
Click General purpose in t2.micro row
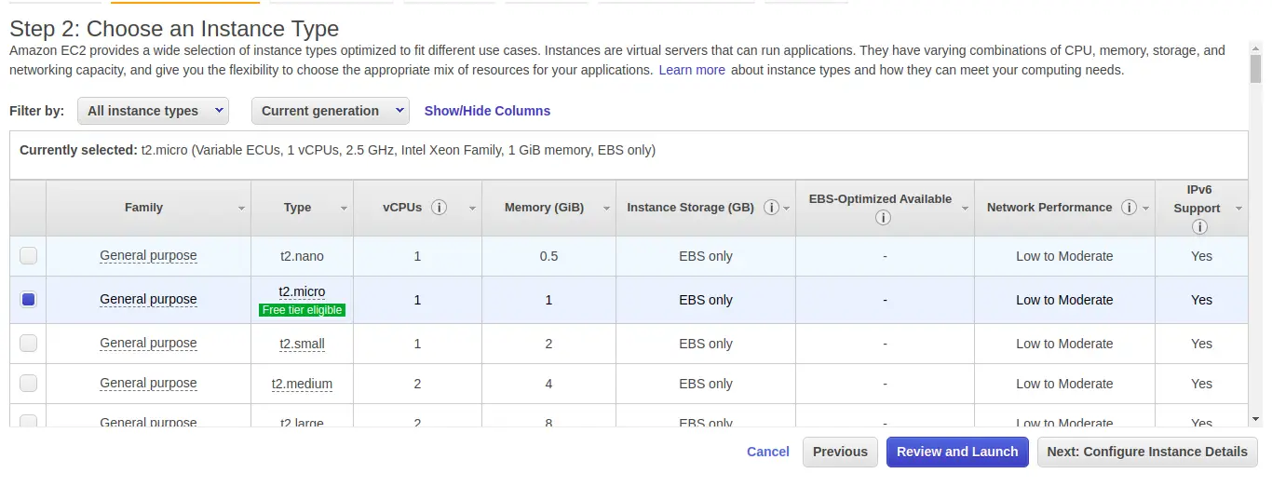click(148, 299)
